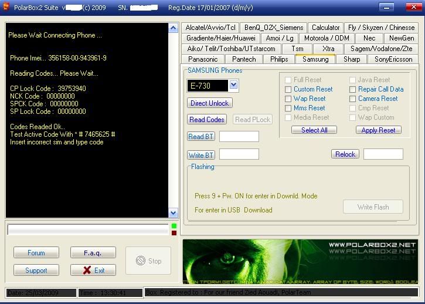425x304 pixels.
Task: Toggle the Wap Custom checkbox
Action: 352,117
